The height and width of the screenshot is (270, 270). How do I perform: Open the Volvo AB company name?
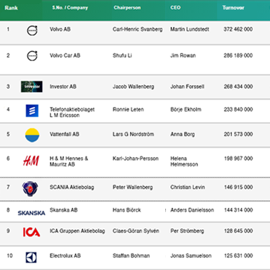point(60,30)
